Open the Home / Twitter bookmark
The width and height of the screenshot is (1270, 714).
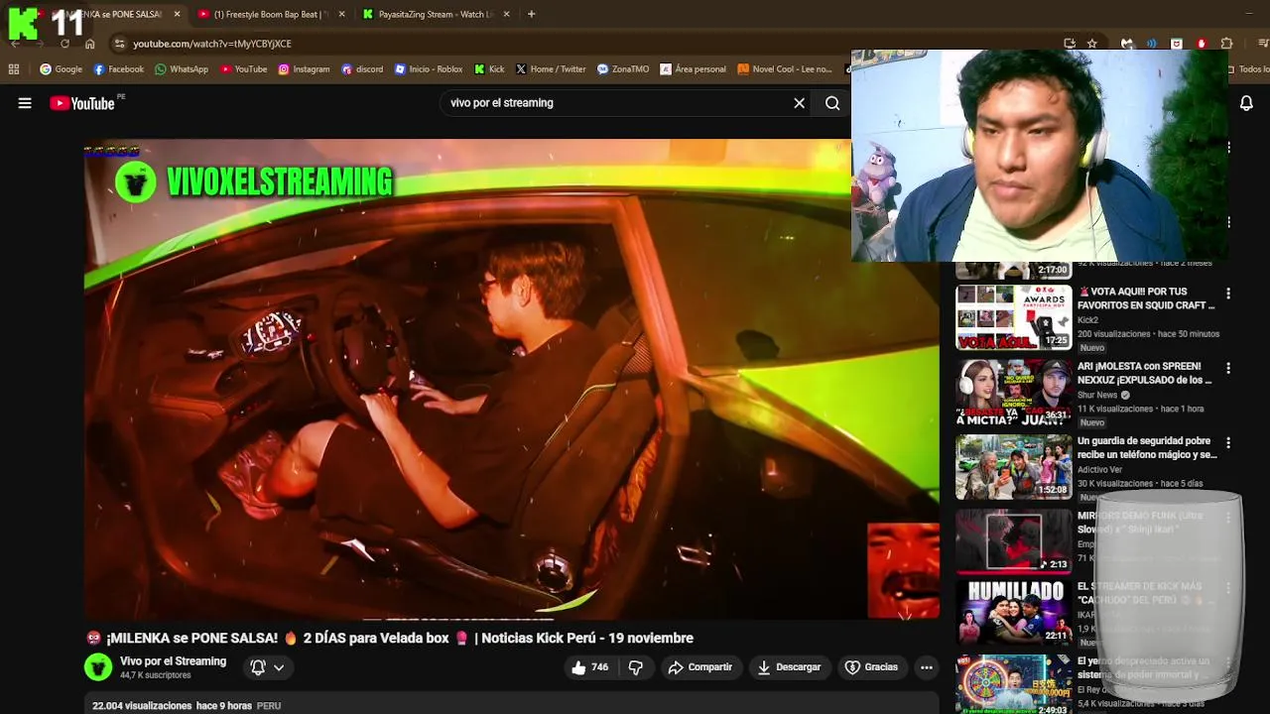click(551, 69)
